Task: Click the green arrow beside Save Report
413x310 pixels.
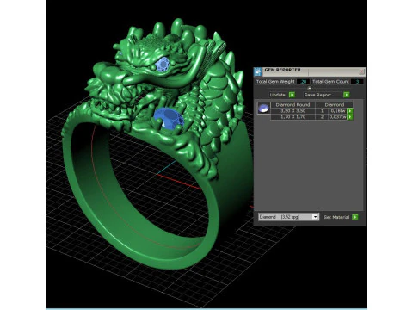Action: (347, 95)
